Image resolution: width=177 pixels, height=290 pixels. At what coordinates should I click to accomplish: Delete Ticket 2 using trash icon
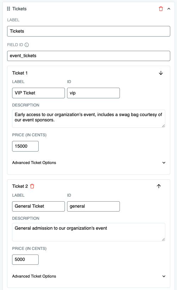32,186
